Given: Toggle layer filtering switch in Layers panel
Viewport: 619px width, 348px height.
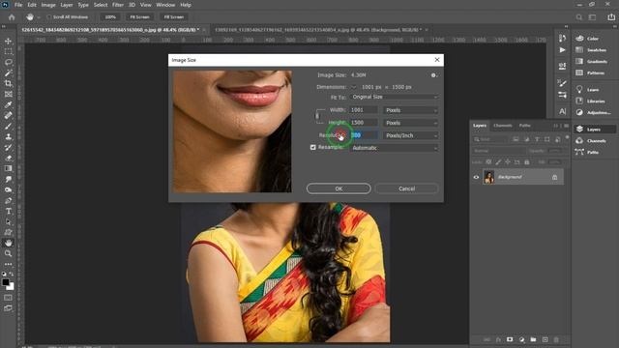Looking at the screenshot, I should pos(568,137).
